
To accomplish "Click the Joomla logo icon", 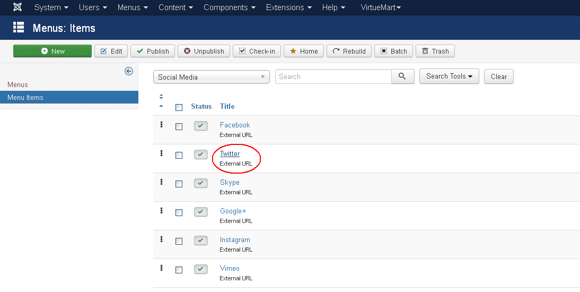I will [x=17, y=7].
